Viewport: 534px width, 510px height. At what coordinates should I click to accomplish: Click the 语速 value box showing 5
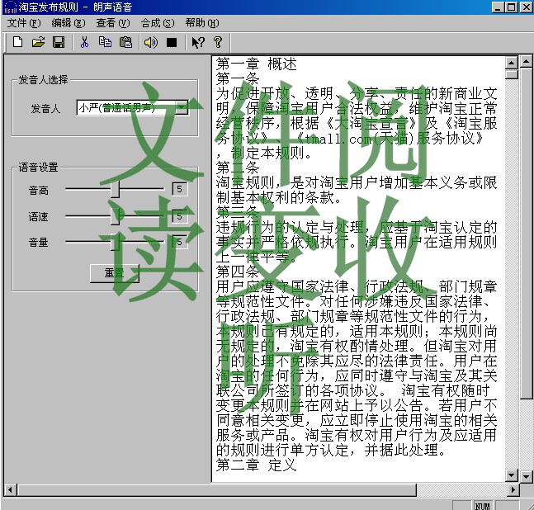pyautogui.click(x=179, y=216)
